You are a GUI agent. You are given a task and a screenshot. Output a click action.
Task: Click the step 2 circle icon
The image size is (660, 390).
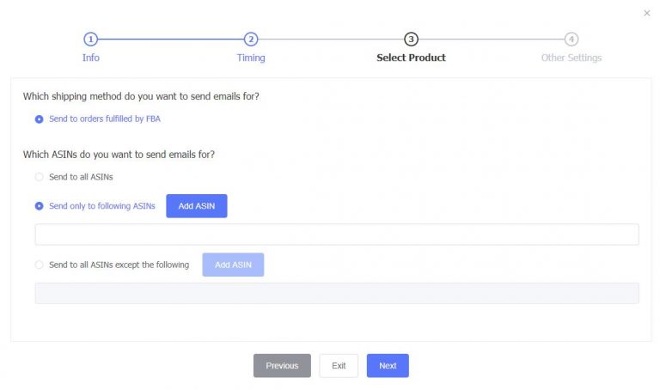251,40
